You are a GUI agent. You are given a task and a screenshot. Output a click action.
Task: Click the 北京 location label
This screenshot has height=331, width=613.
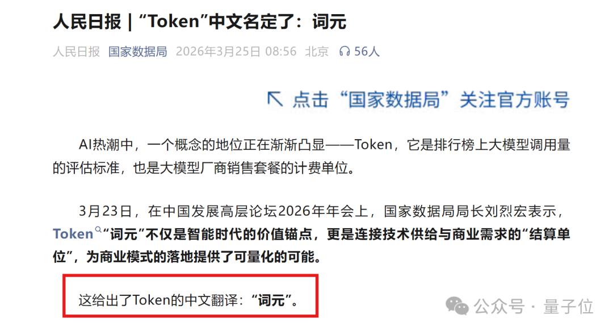tap(317, 52)
